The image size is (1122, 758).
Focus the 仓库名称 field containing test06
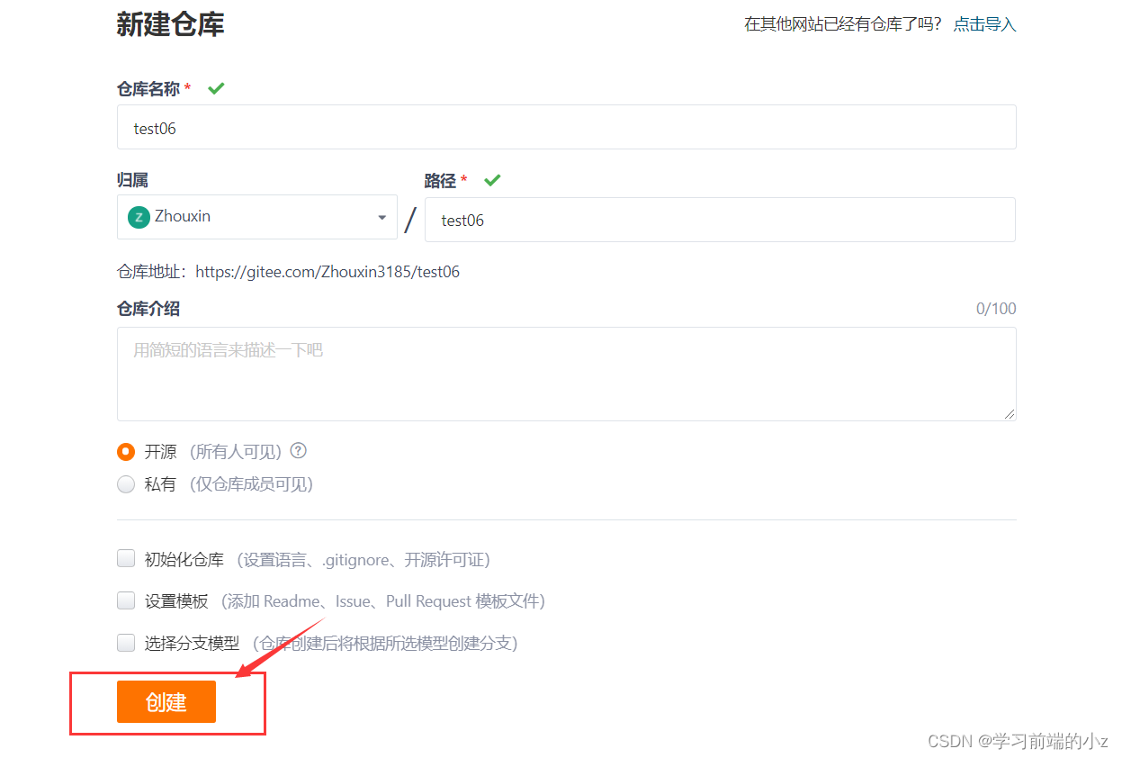coord(567,127)
